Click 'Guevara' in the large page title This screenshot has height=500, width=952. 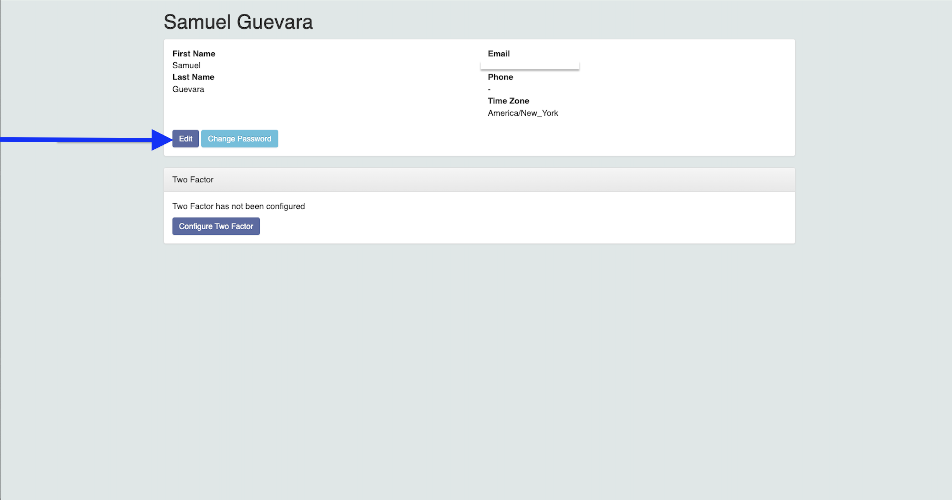tap(275, 22)
